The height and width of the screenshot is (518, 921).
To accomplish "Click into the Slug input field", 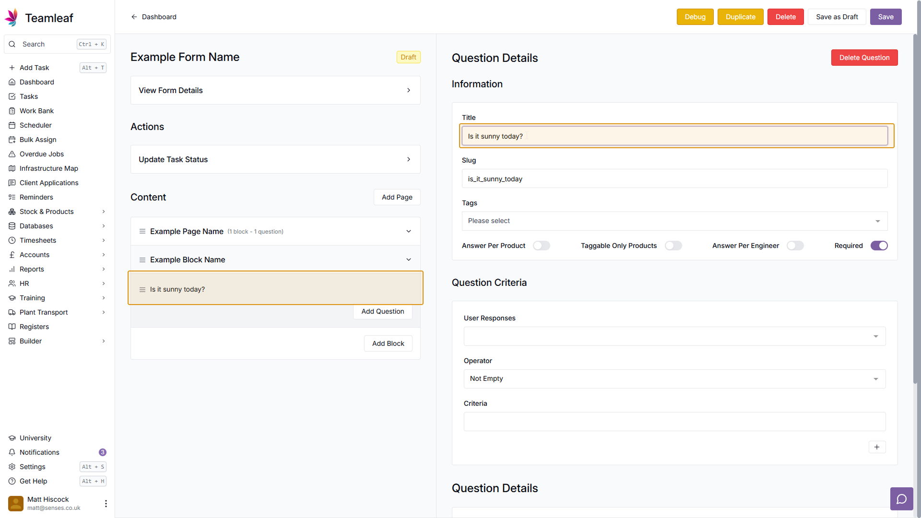I will pos(674,179).
